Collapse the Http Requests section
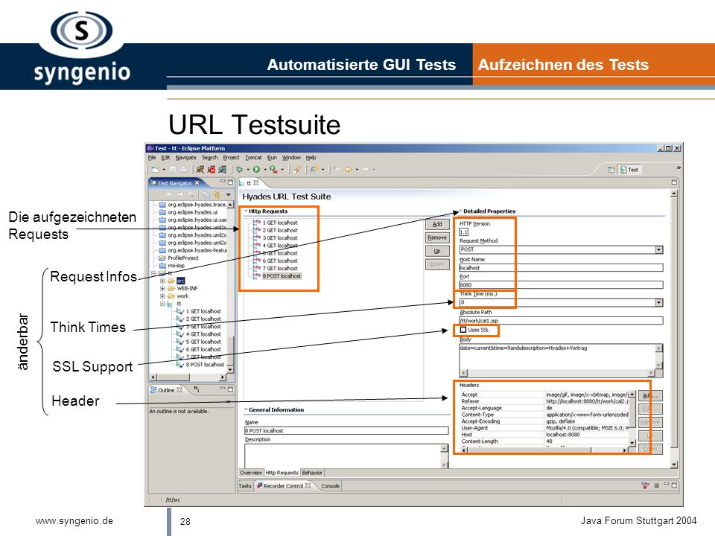Viewport: 715px width, 536px height. point(246,211)
